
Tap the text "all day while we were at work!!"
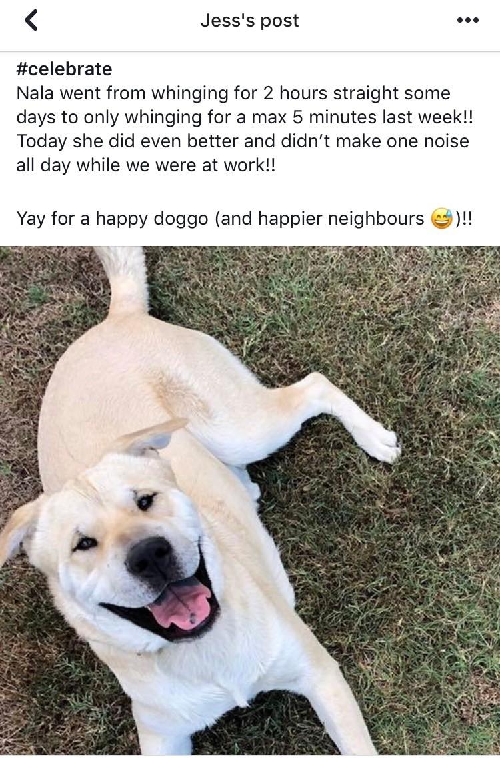[146, 165]
